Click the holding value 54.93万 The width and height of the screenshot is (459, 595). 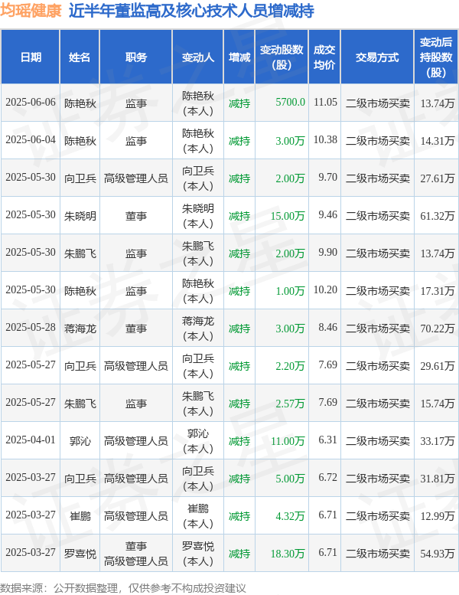(x=438, y=554)
